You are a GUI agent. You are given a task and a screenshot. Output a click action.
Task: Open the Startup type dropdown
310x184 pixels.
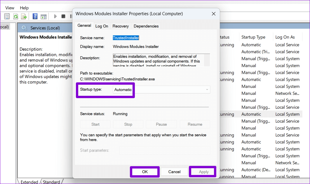point(161,90)
